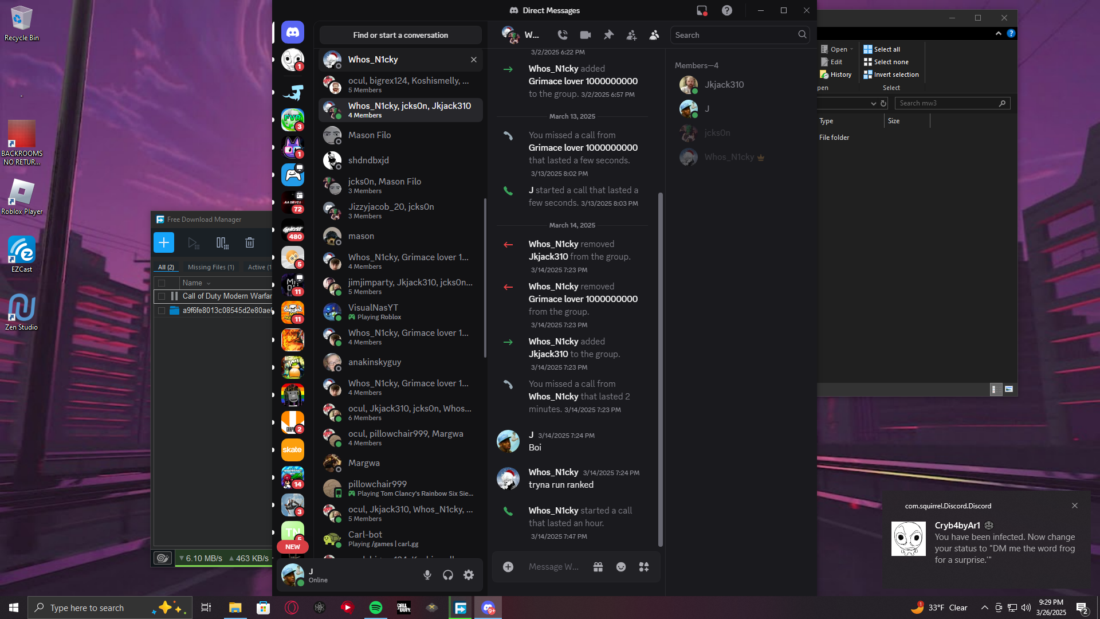Image resolution: width=1100 pixels, height=619 pixels.
Task: Click the Discord message search field
Action: click(x=734, y=35)
